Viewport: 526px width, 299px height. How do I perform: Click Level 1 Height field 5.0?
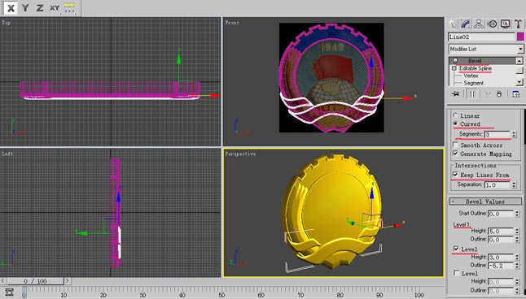pyautogui.click(x=501, y=231)
